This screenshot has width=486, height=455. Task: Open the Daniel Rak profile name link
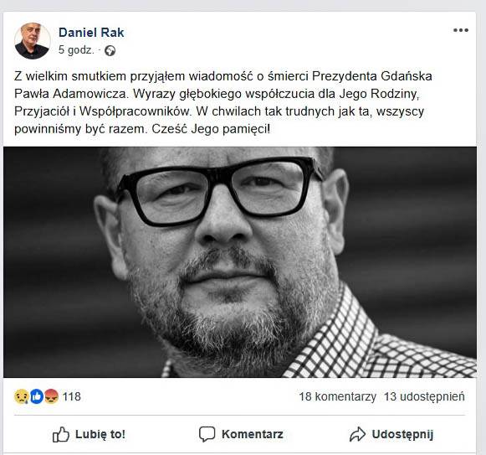coord(91,33)
